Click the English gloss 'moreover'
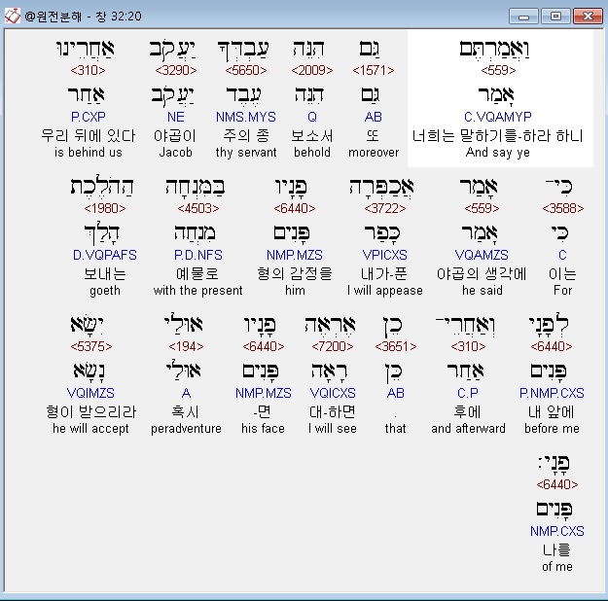The height and width of the screenshot is (601, 608). click(374, 153)
